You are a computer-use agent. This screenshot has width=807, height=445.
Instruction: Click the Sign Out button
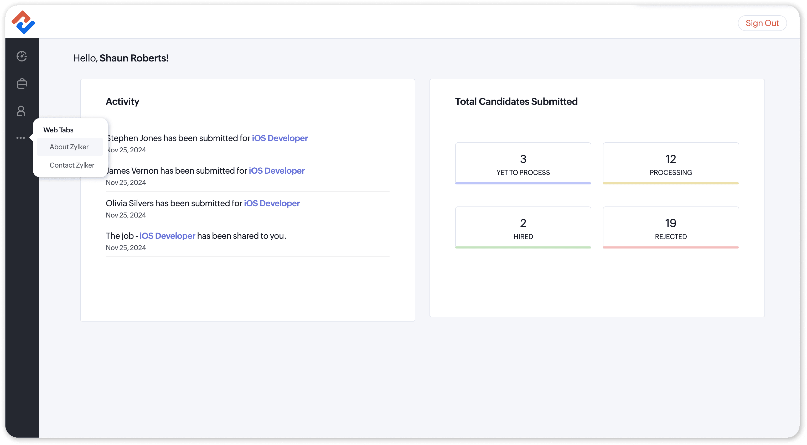tap(762, 23)
